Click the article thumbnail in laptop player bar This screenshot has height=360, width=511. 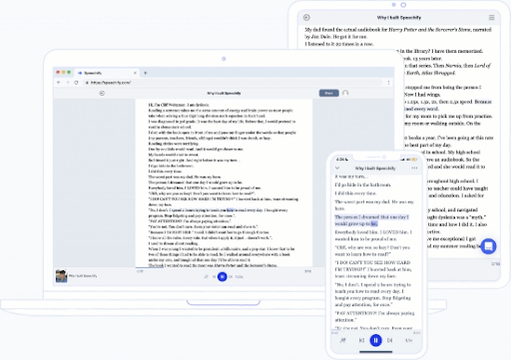(x=61, y=276)
